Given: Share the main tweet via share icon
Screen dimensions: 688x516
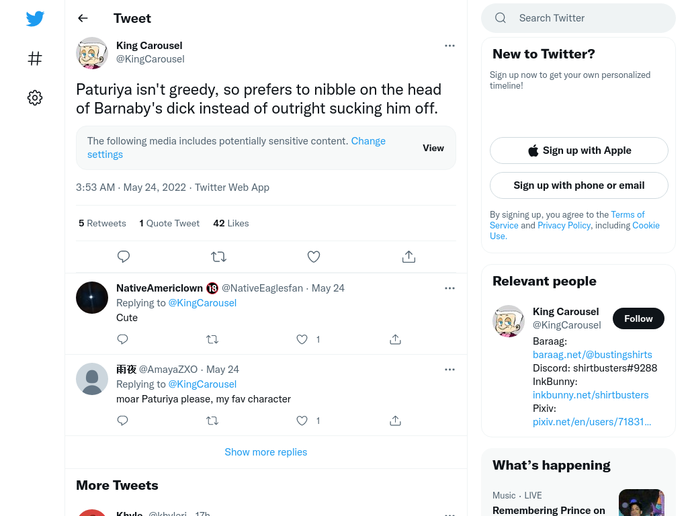Looking at the screenshot, I should point(408,256).
